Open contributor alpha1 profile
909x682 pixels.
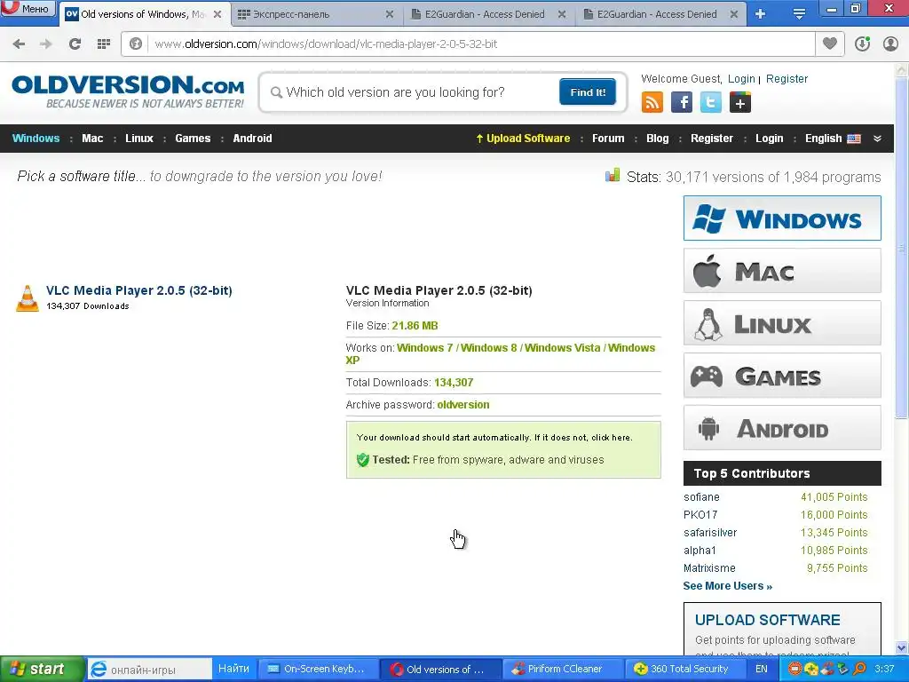[700, 551]
